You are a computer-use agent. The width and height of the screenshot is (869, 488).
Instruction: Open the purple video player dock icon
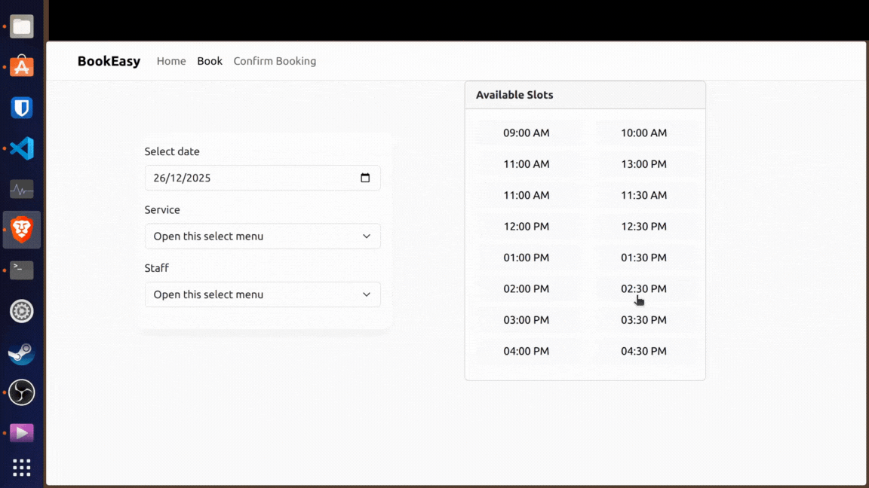pos(22,433)
